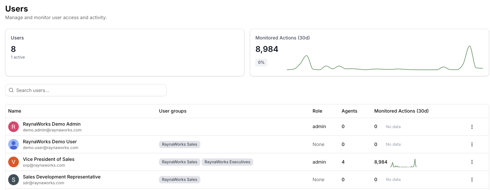Click the red R avatar for Demo Admin

(x=13, y=127)
